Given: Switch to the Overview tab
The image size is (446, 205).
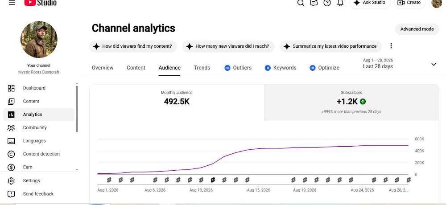Looking at the screenshot, I should click(x=103, y=68).
